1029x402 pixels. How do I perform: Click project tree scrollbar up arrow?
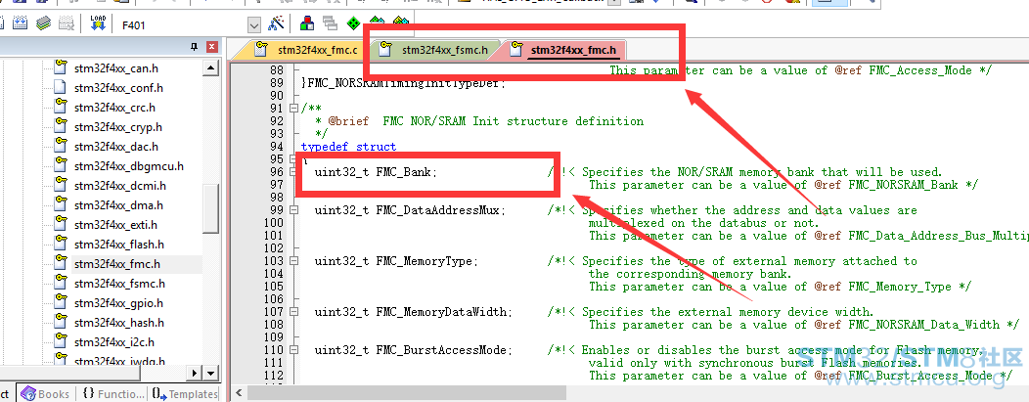coord(210,68)
